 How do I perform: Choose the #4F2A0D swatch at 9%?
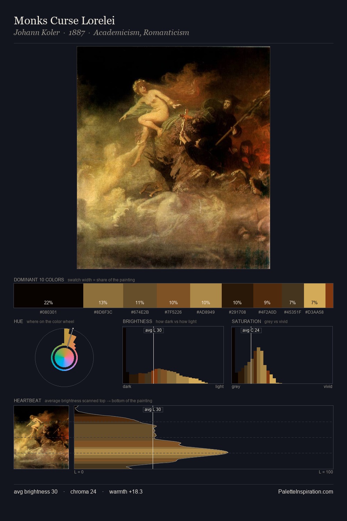tap(267, 296)
